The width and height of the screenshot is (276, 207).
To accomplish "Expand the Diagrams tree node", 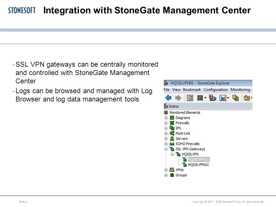I will tap(166, 118).
